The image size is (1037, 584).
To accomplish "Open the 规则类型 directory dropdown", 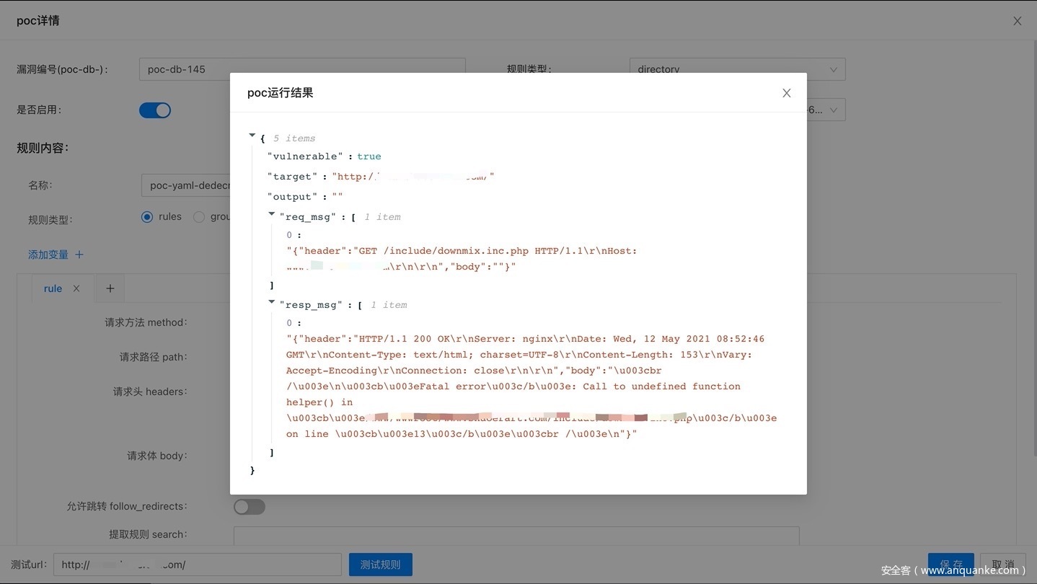I will tap(736, 70).
